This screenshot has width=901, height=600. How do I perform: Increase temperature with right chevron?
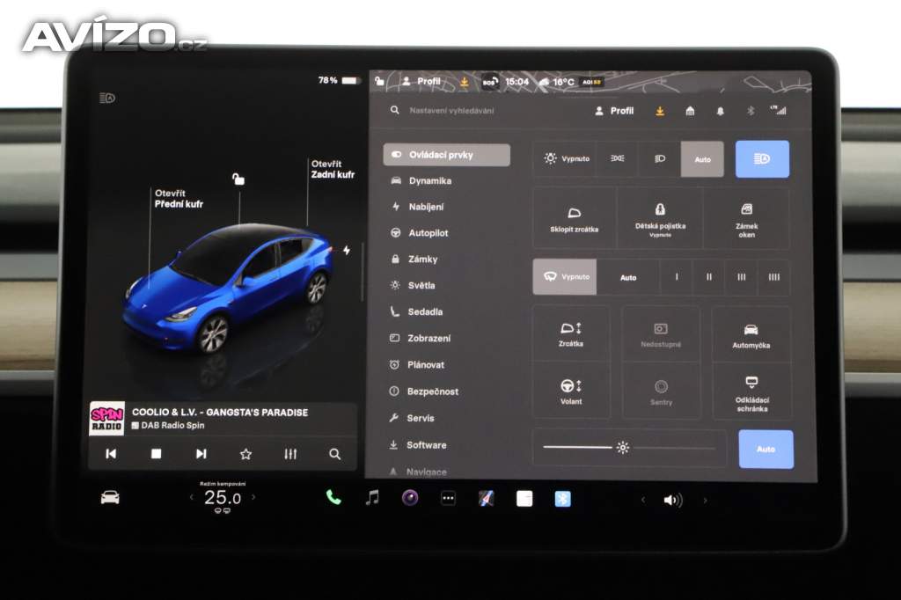tap(254, 498)
